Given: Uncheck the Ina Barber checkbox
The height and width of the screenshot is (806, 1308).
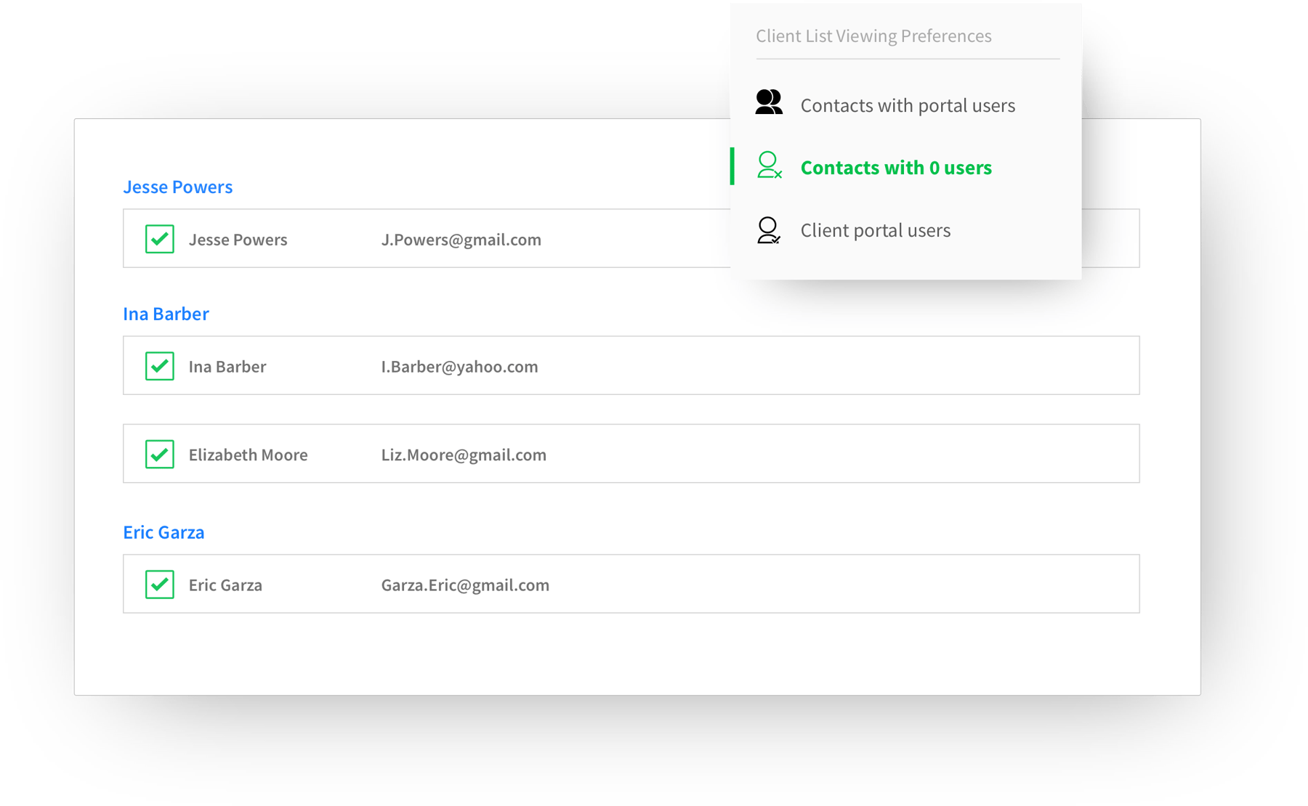Looking at the screenshot, I should click(x=160, y=366).
